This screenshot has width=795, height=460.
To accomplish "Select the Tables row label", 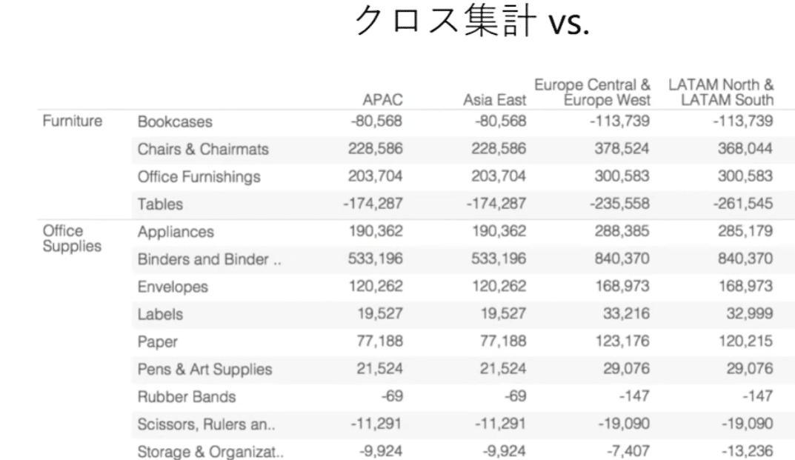I will pos(160,204).
